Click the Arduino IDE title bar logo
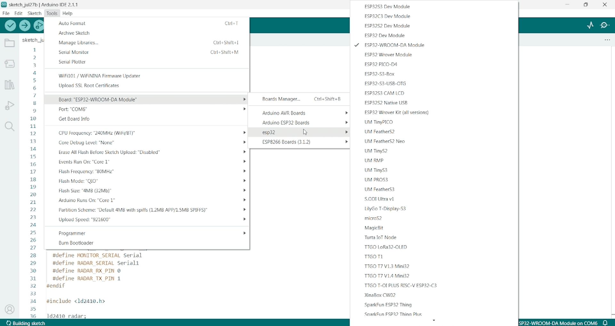This screenshot has height=326, width=615. [x=4, y=4]
